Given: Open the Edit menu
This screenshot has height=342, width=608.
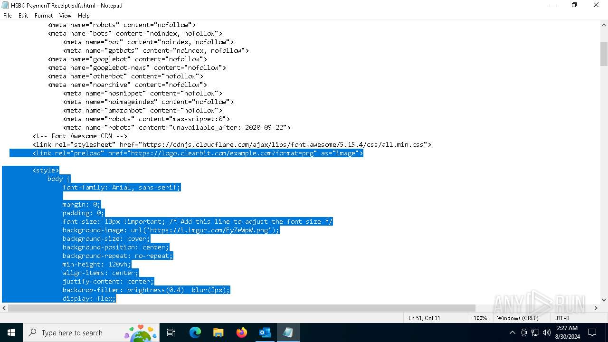Looking at the screenshot, I should (23, 16).
